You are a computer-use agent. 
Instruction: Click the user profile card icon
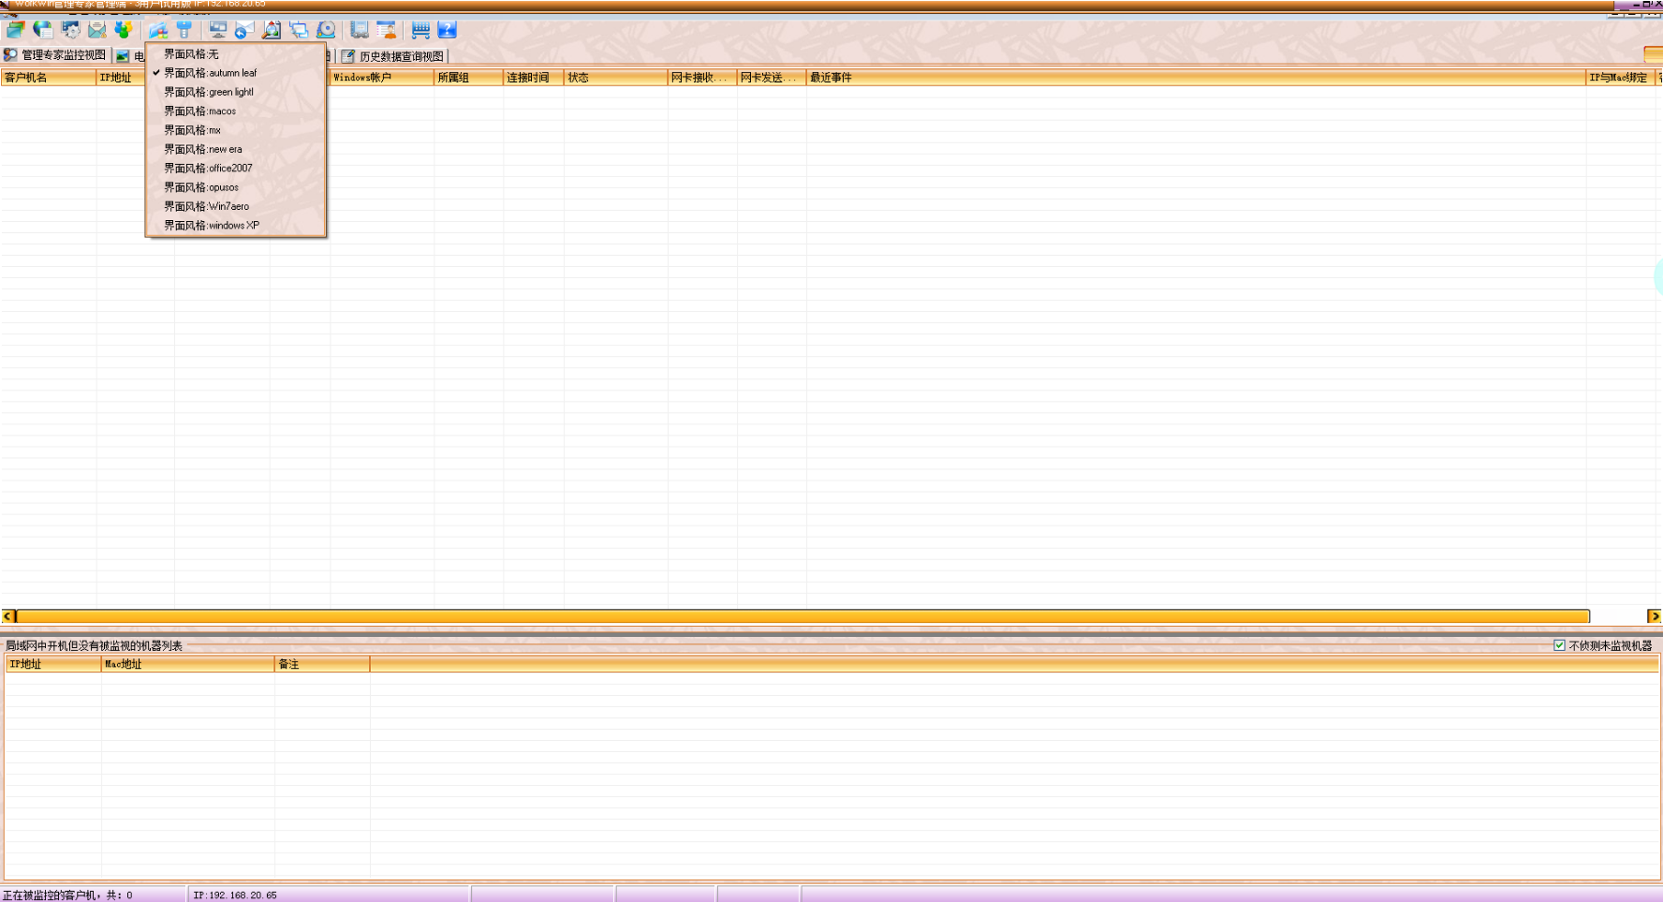tap(386, 30)
